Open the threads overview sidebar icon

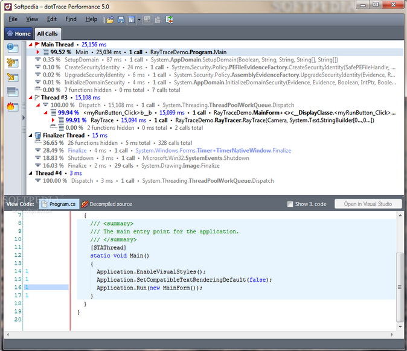(12, 48)
